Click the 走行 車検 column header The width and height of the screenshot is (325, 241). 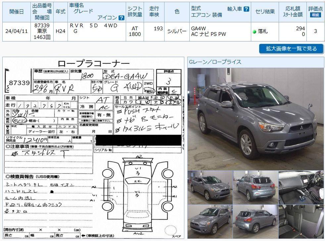pos(154,12)
